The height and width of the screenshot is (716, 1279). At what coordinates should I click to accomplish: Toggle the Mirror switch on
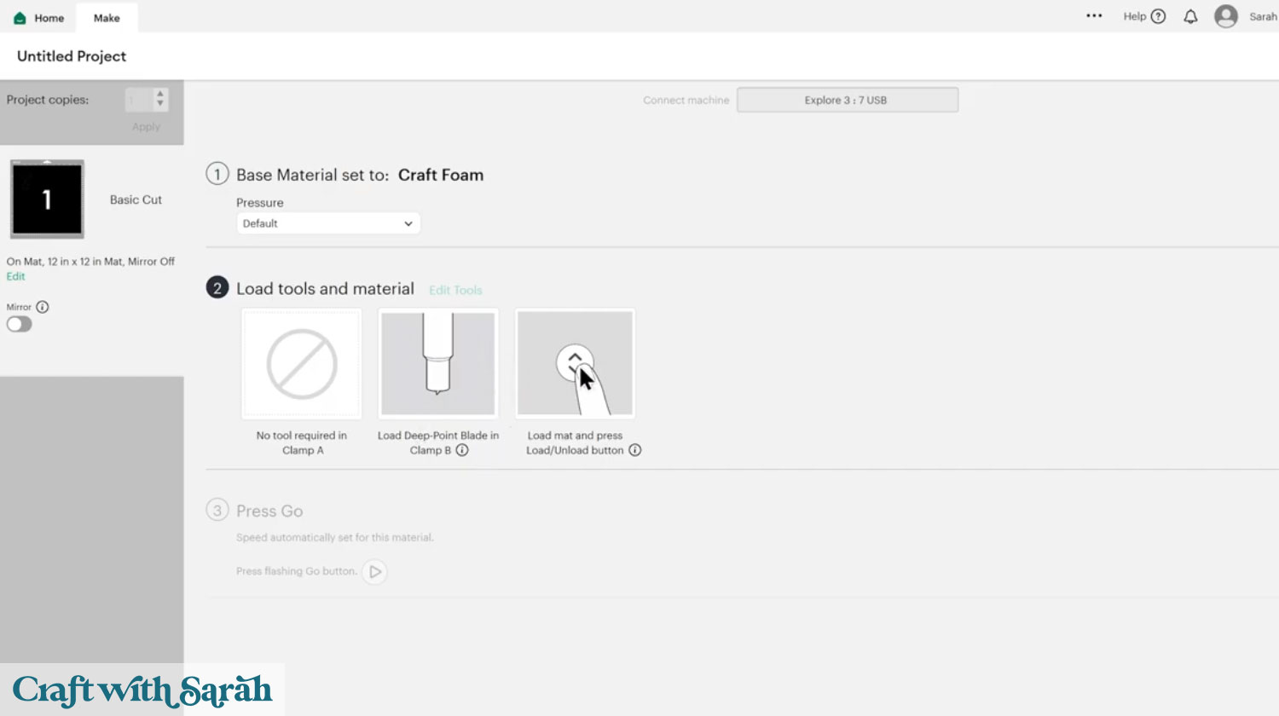pos(19,324)
